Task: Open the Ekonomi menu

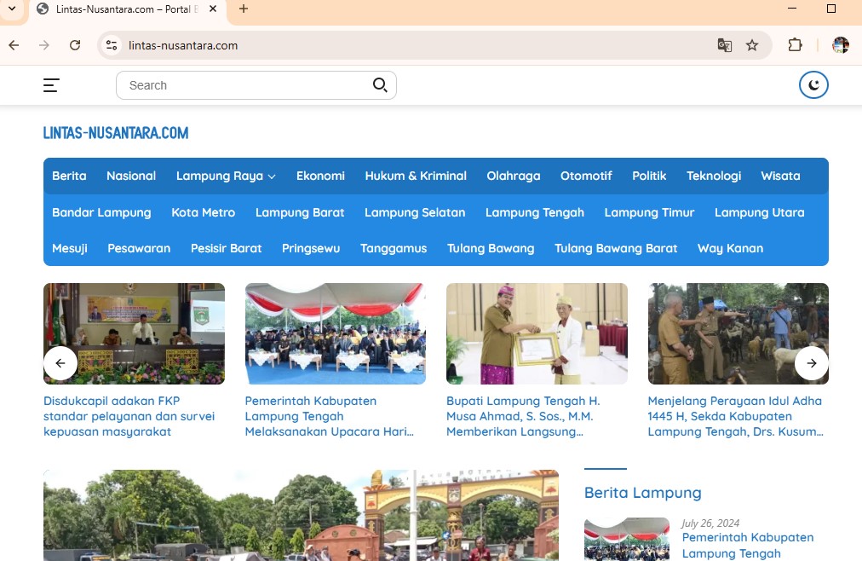Action: (x=320, y=176)
